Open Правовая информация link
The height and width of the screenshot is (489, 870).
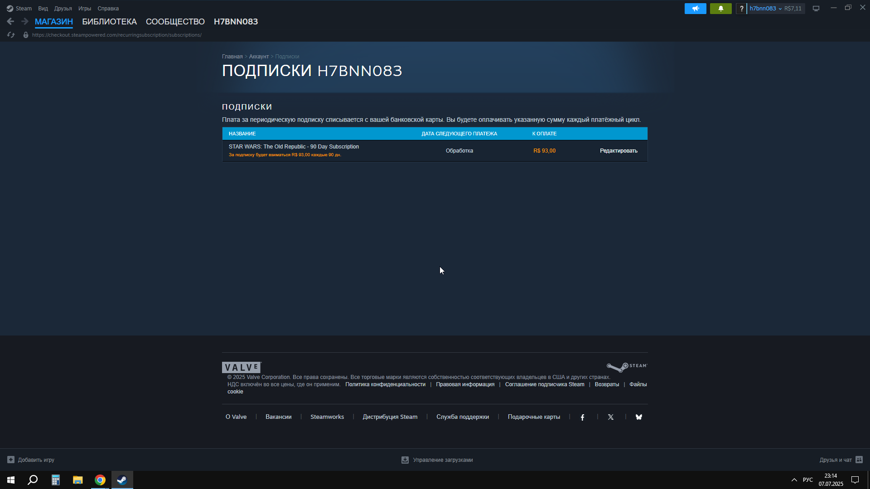465,384
